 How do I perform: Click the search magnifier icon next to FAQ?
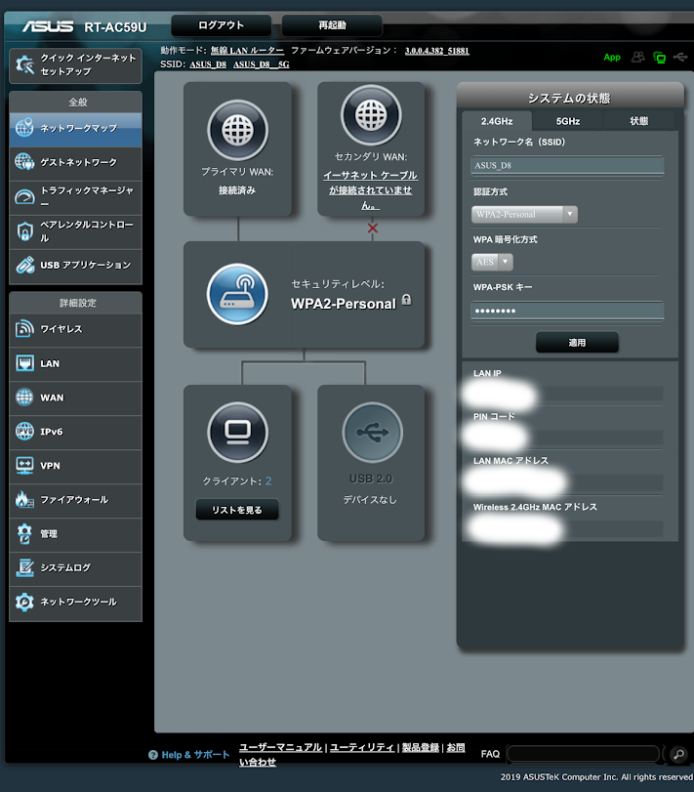coord(679,754)
